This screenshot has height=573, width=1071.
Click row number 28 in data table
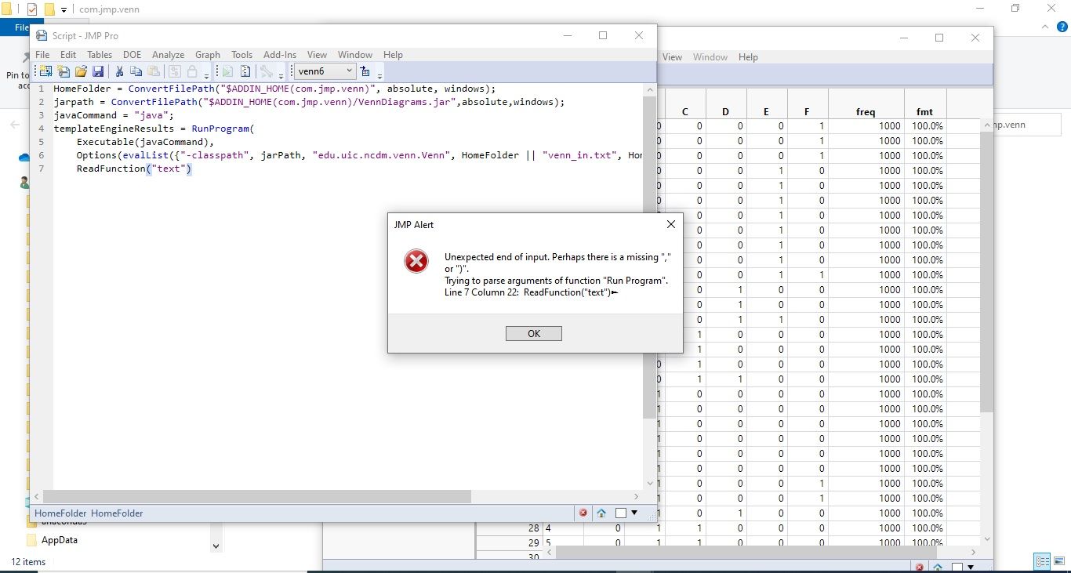pyautogui.click(x=533, y=528)
